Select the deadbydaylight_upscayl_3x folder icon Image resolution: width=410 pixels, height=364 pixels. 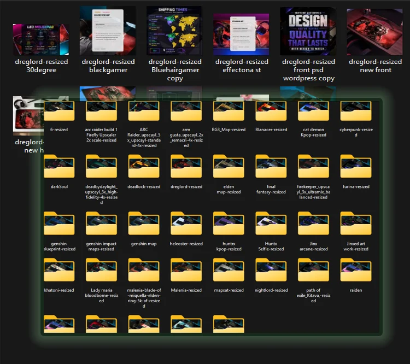click(x=102, y=166)
